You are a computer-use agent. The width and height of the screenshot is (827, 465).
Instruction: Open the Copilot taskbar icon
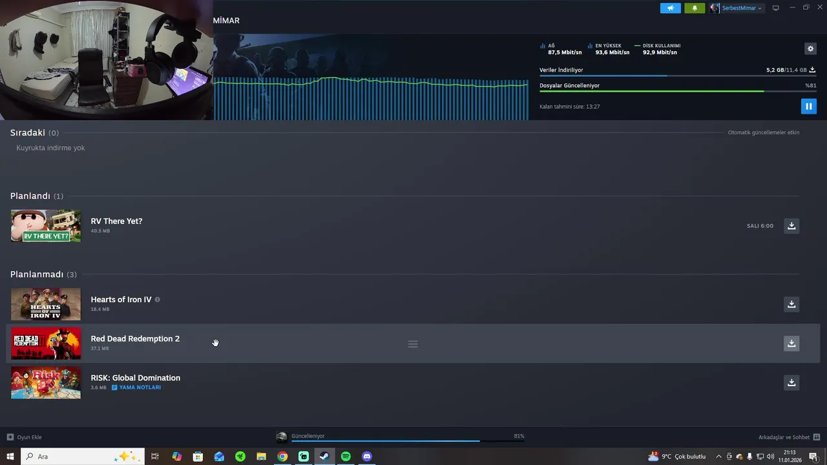(176, 457)
